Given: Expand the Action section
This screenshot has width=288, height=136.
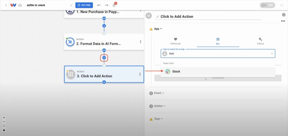Looking at the screenshot, I should [160, 106].
